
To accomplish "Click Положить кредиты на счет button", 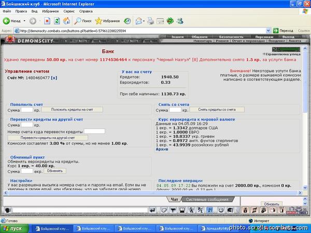I will 72,110.
